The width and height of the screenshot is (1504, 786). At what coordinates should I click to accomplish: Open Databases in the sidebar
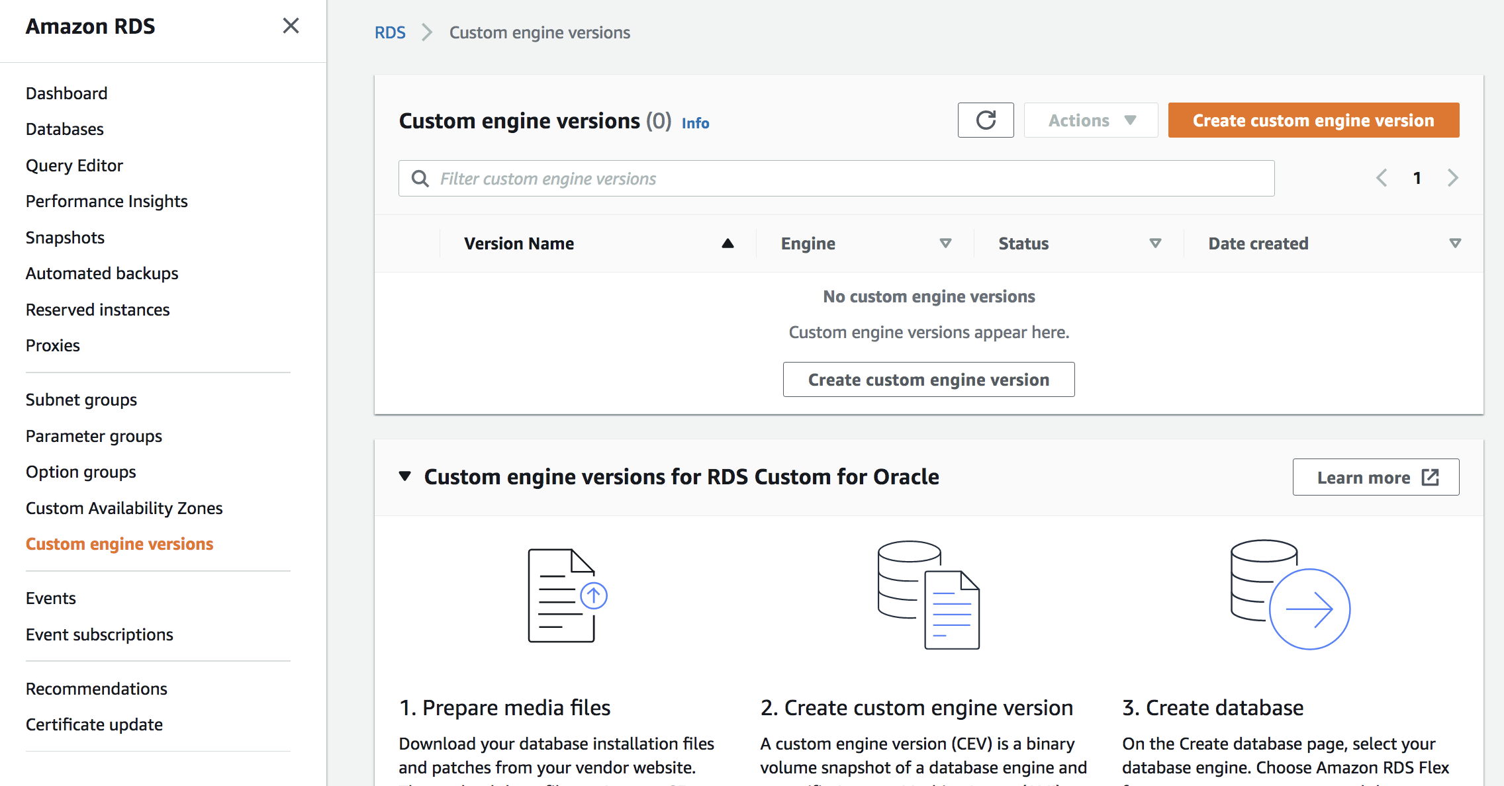[x=65, y=129]
